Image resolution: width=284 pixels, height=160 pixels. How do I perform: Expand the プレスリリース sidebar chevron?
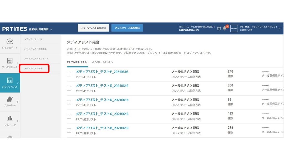tap(18, 63)
